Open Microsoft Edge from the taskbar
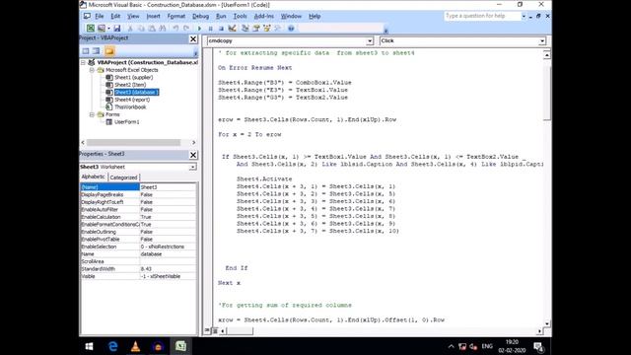Screen dimensions: 631x355 pyautogui.click(x=113, y=346)
